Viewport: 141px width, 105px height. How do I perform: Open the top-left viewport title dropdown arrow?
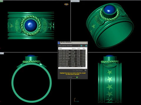click(2, 1)
